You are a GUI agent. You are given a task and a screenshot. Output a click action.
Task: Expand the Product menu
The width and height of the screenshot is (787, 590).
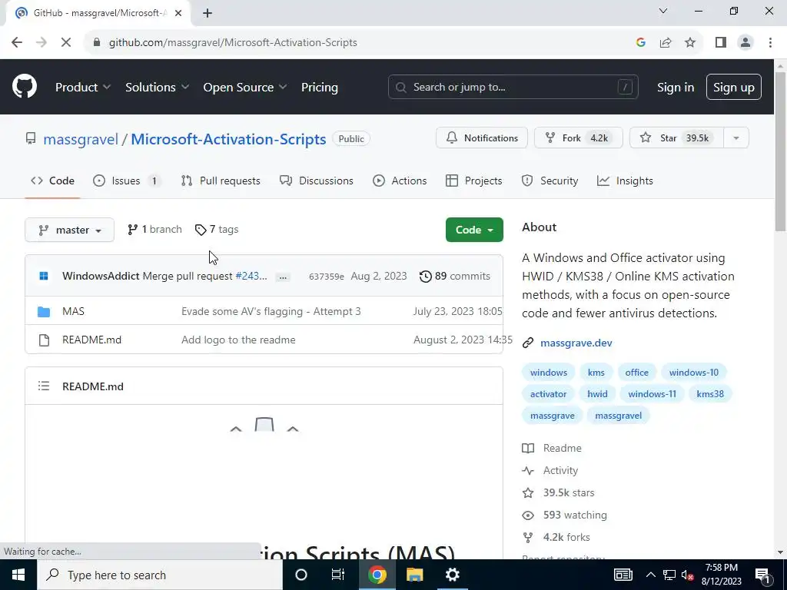pyautogui.click(x=83, y=88)
